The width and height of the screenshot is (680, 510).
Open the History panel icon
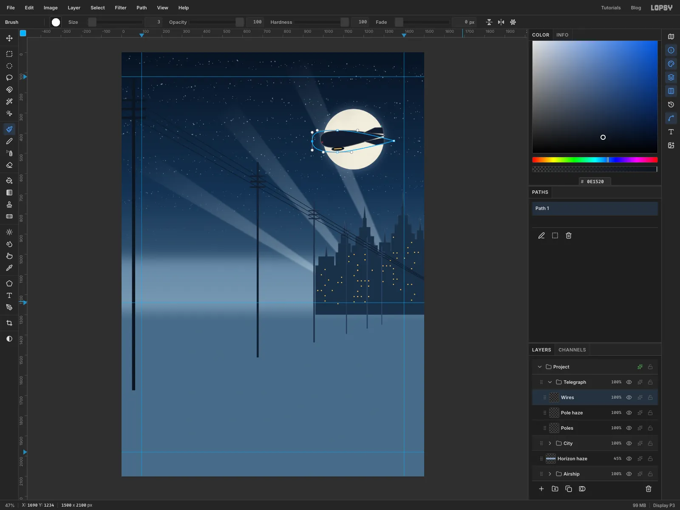(x=671, y=105)
